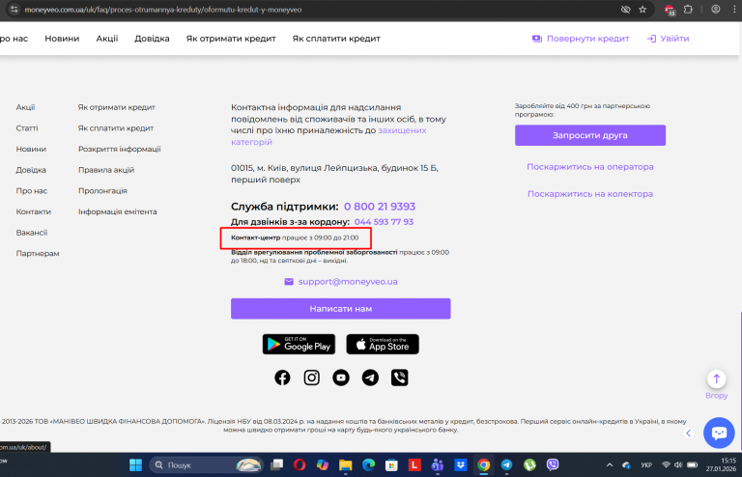
Task: Open the Facebook social icon
Action: (282, 378)
